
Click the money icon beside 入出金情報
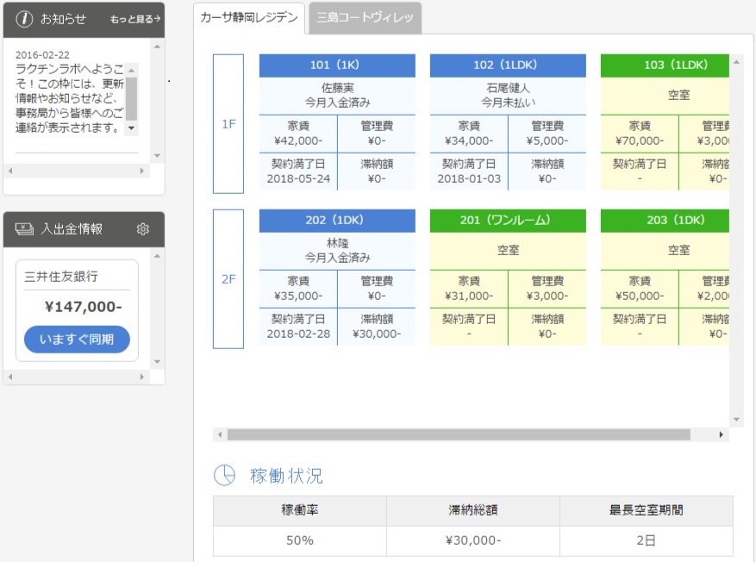point(25,229)
